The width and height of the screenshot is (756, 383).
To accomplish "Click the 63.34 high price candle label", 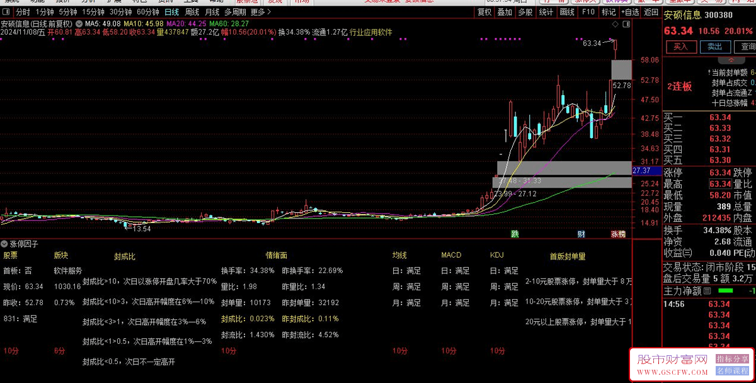I will pyautogui.click(x=591, y=43).
